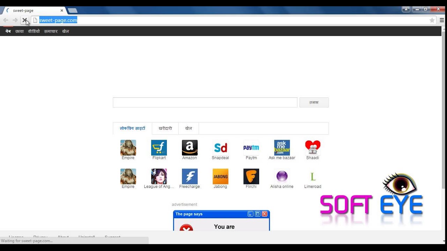This screenshot has height=251, width=447.
Task: Click the Alisha online label link
Action: pos(282,187)
